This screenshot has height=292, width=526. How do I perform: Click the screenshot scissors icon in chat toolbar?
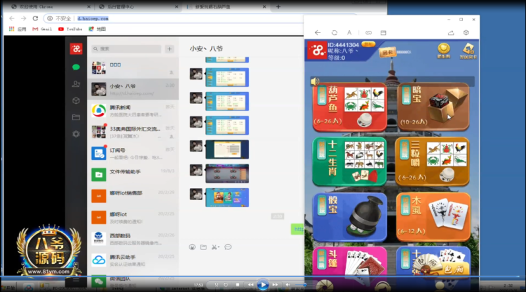pyautogui.click(x=215, y=247)
